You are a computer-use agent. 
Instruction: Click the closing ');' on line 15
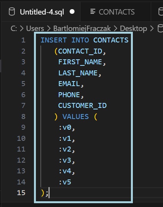tap(45, 193)
